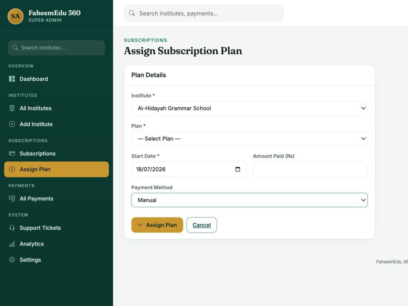408x306 pixels.
Task: Open the Select Plan dropdown
Action: click(x=249, y=138)
